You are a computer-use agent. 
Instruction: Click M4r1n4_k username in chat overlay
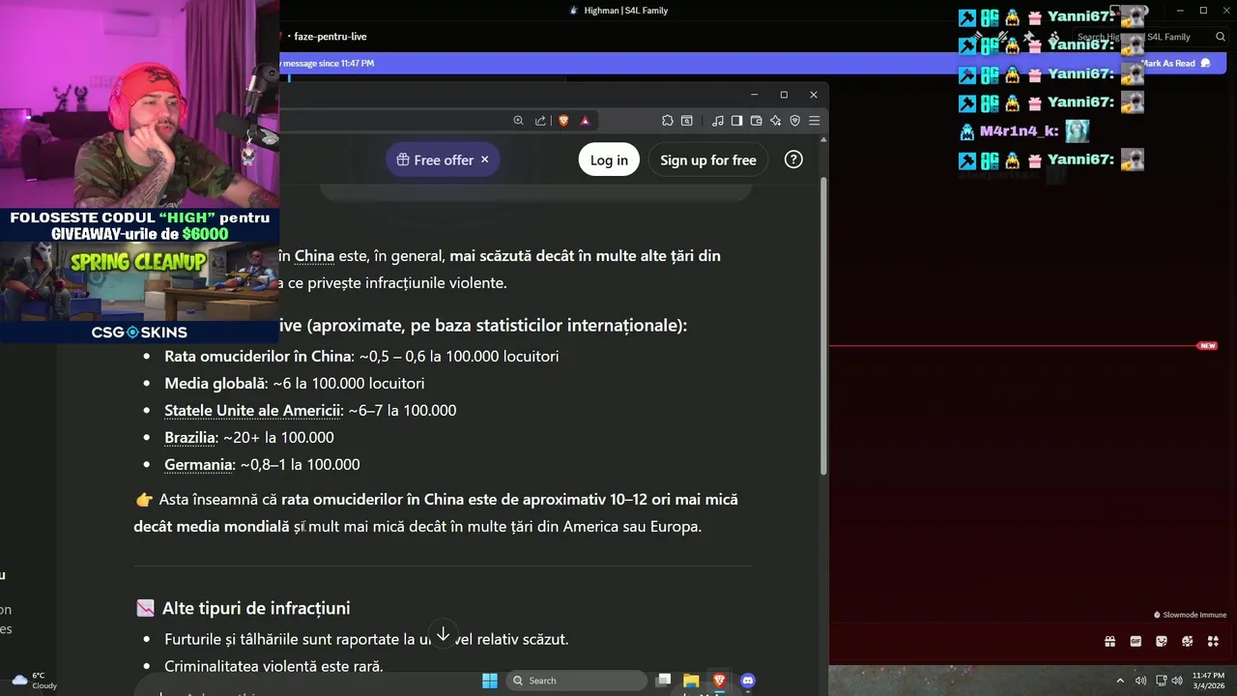coord(1020,130)
